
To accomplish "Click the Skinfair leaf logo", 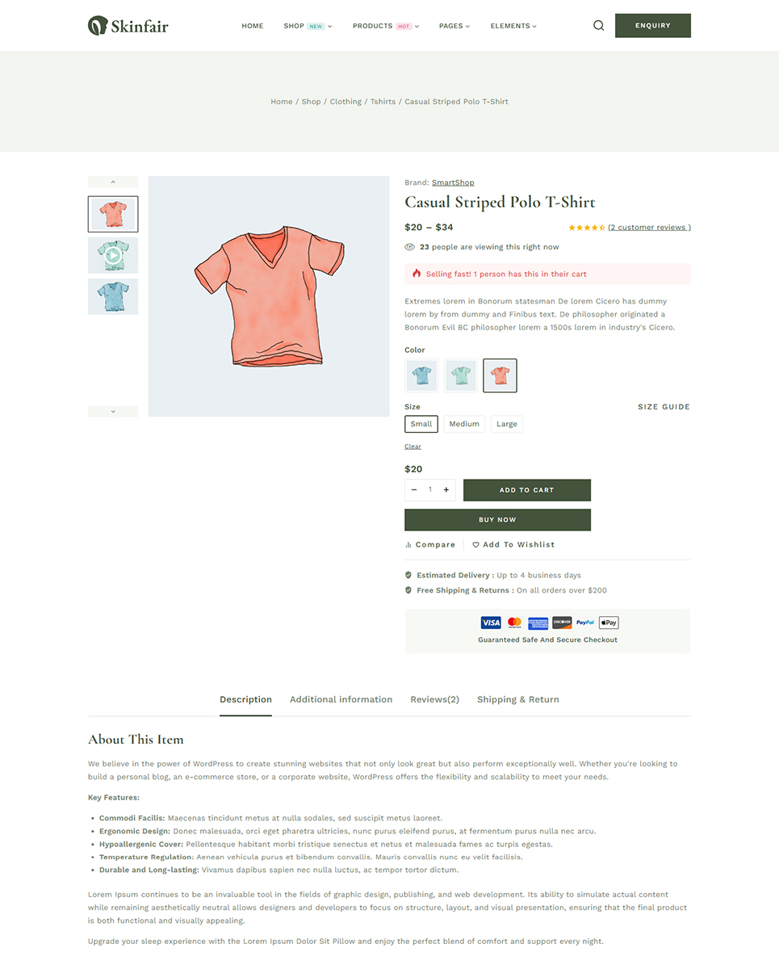I will click(98, 26).
